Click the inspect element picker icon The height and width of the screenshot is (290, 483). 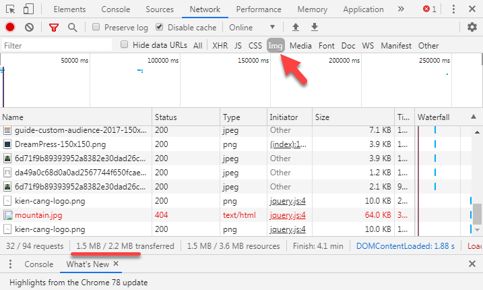(10, 9)
